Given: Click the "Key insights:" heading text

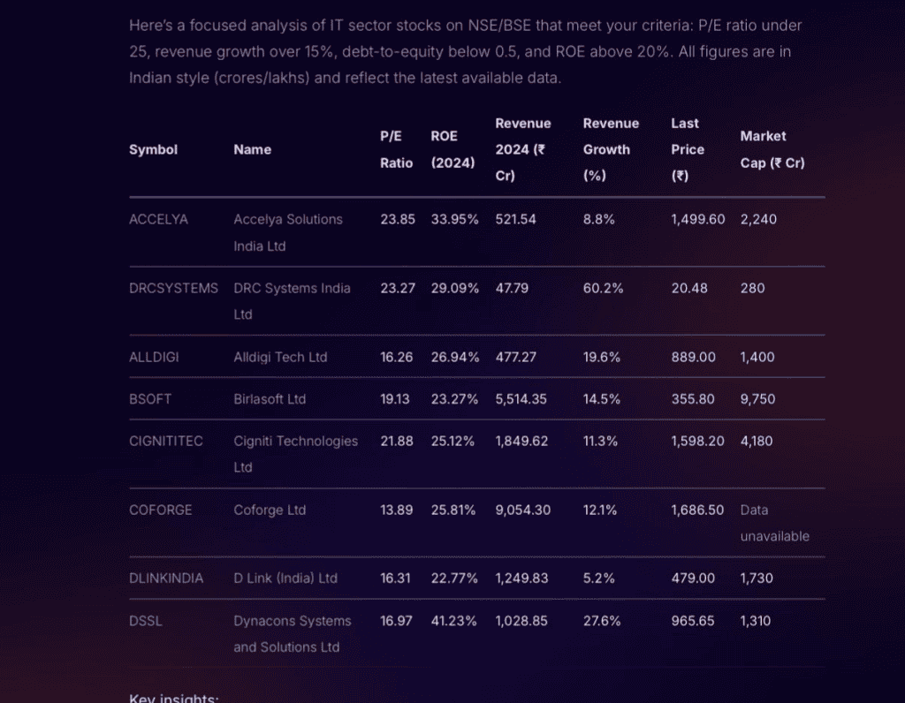Looking at the screenshot, I should tap(174, 697).
